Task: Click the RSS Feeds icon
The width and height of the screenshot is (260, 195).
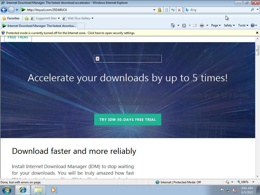Action: [184, 25]
